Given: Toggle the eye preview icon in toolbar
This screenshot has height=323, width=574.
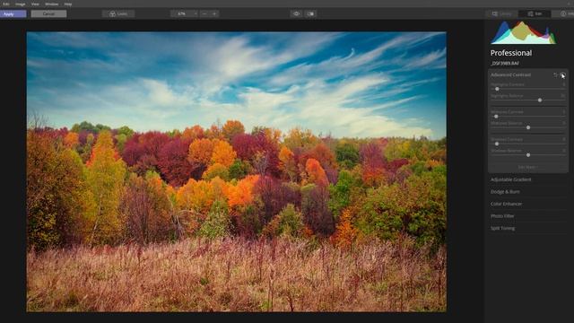Looking at the screenshot, I should point(296,14).
